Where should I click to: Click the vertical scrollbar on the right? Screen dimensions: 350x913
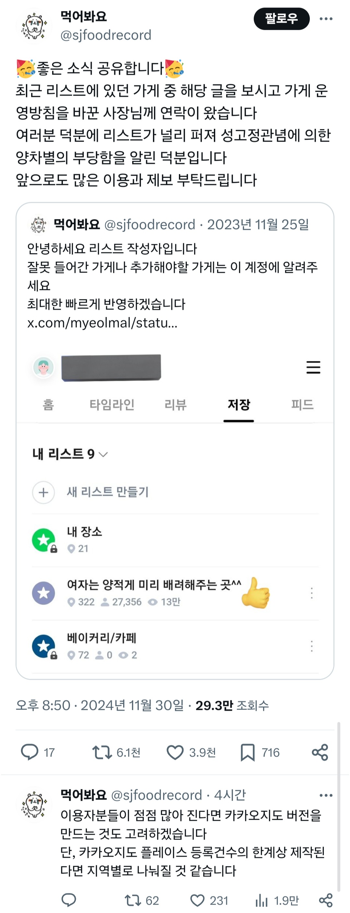[339, 804]
